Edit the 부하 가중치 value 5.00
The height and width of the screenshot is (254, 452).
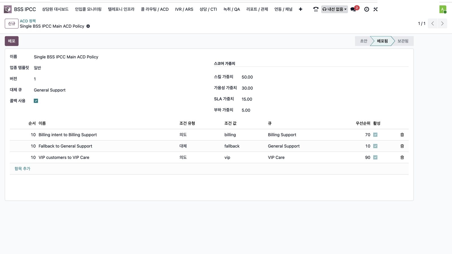point(246,110)
